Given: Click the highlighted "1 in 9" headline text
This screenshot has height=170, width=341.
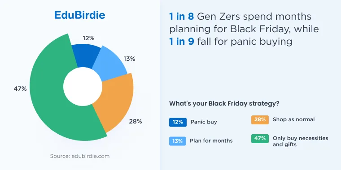Looking at the screenshot, I should tap(182, 41).
